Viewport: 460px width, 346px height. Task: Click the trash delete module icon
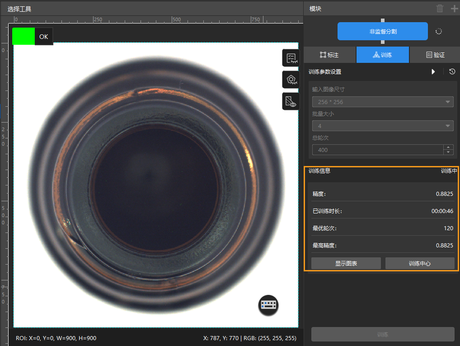pyautogui.click(x=440, y=9)
